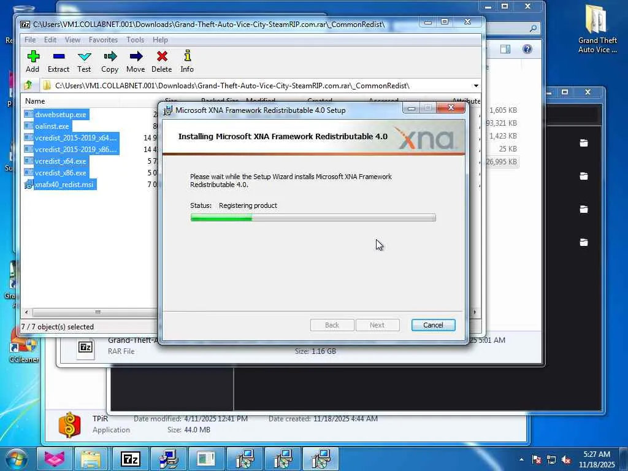Open Grand Theft Auto Vice desktop folder

tap(597, 29)
